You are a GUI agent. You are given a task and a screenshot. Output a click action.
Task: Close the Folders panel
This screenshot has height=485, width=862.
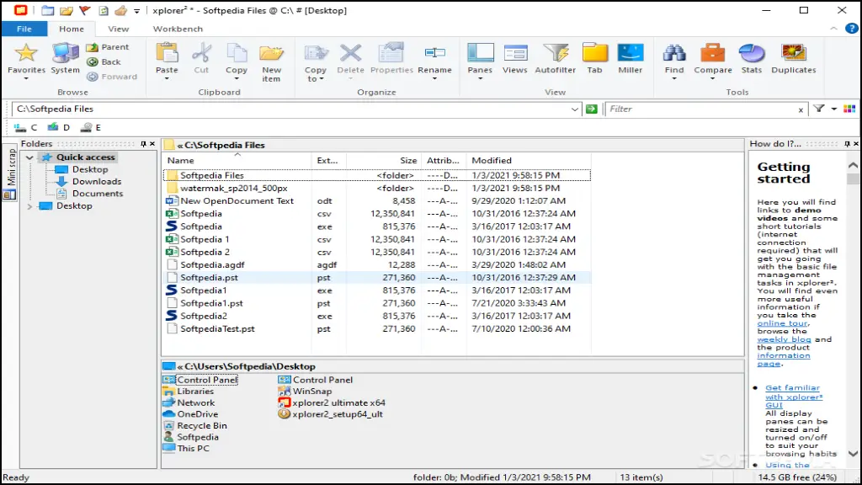pos(152,144)
